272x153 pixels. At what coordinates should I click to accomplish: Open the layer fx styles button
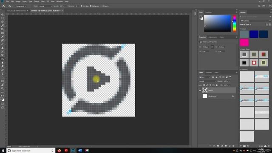[x=214, y=146]
